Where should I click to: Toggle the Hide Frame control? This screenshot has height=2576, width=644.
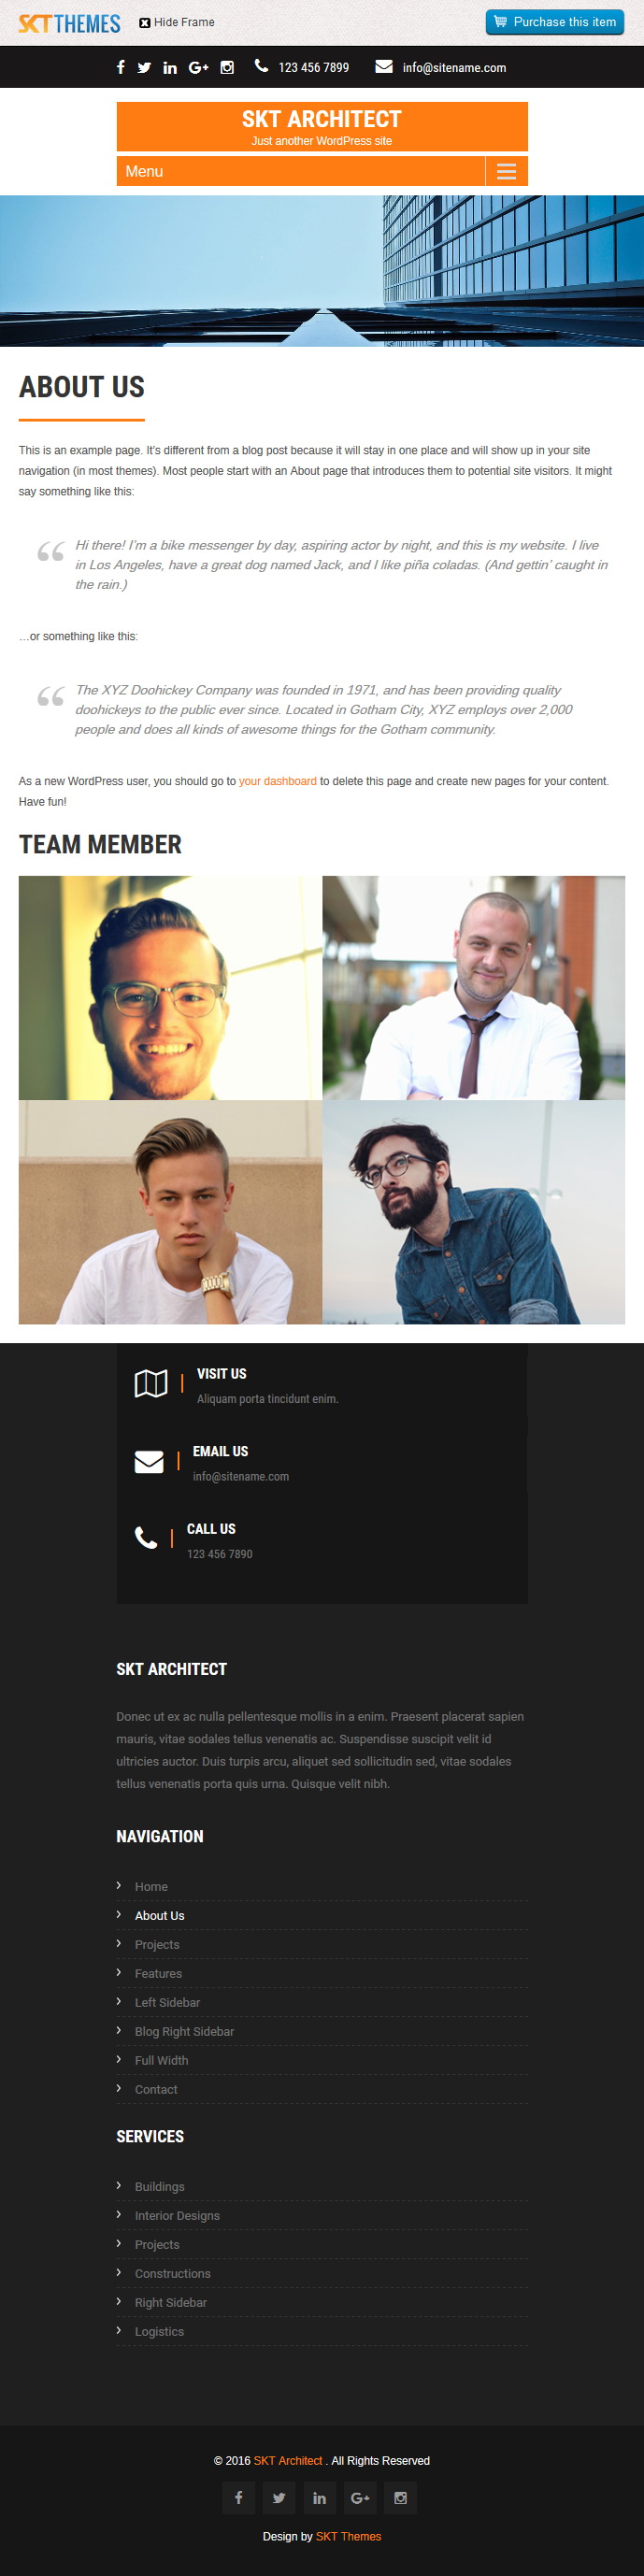click(x=177, y=22)
